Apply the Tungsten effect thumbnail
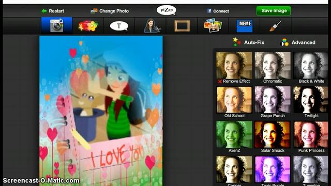Screen dimensions: 331x186 [x=311, y=169]
